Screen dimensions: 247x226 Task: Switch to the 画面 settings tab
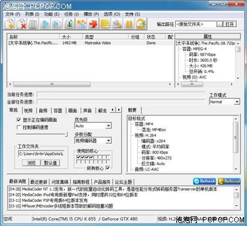[73, 110]
